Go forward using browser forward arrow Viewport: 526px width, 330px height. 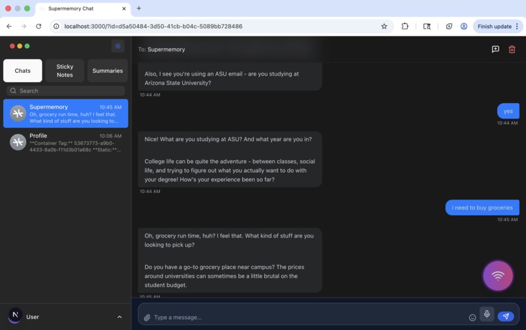(23, 26)
